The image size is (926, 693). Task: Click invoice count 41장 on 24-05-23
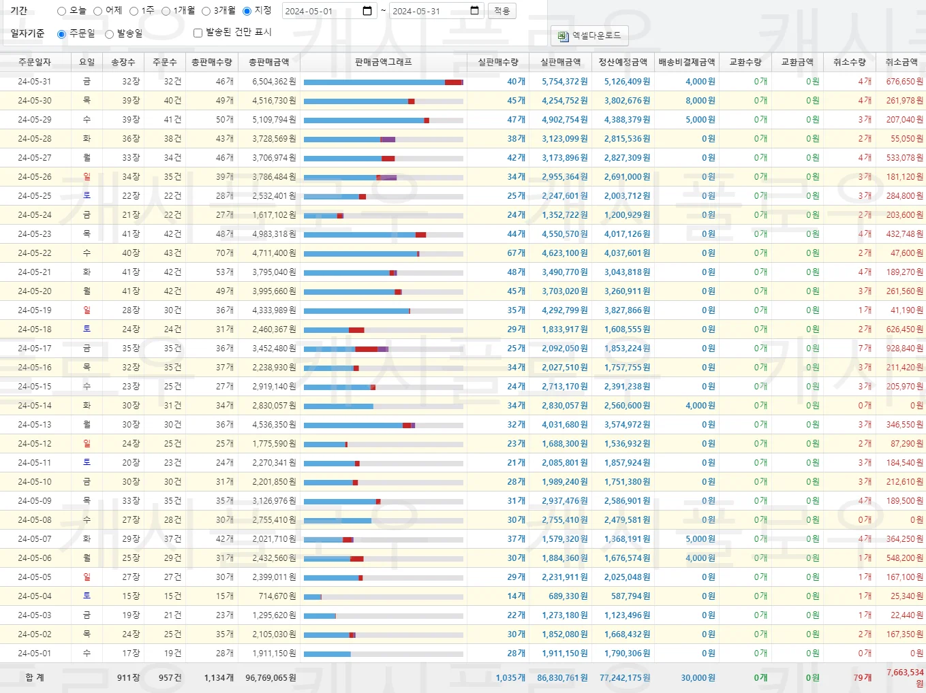pos(132,234)
